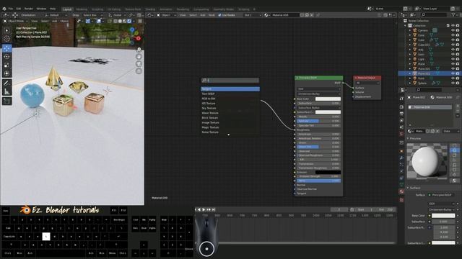Screen dimensions: 462x259
Task: Choose Image Texture from search list
Action: tap(230, 122)
